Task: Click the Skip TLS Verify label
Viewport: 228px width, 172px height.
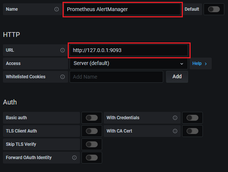Action: 21,144
